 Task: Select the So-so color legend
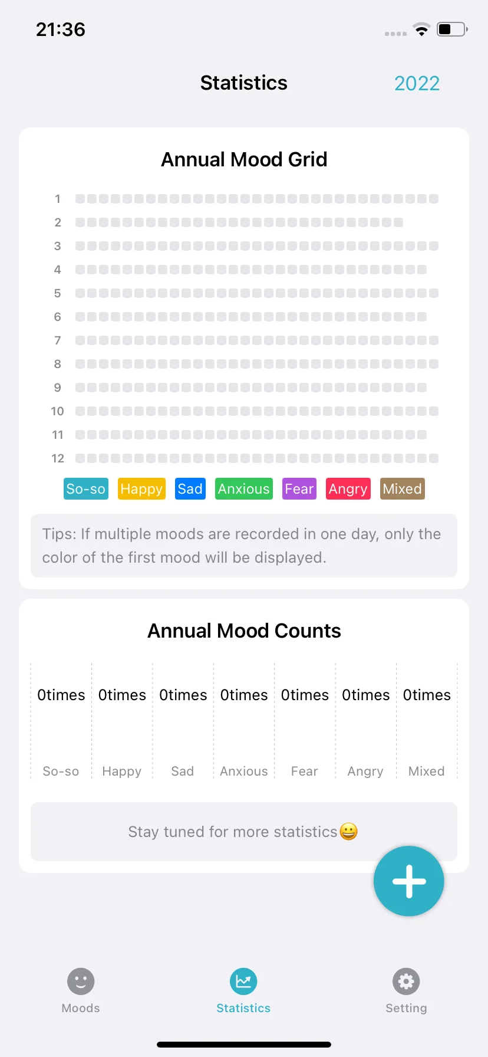pyautogui.click(x=86, y=489)
